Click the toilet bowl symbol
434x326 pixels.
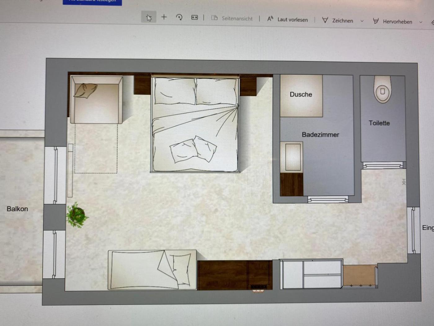382,90
